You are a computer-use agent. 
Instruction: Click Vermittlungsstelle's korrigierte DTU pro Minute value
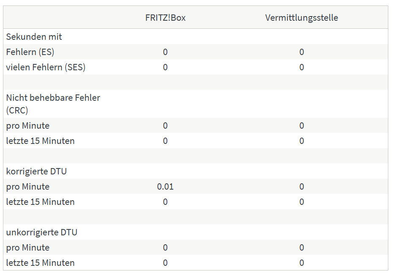click(x=301, y=187)
